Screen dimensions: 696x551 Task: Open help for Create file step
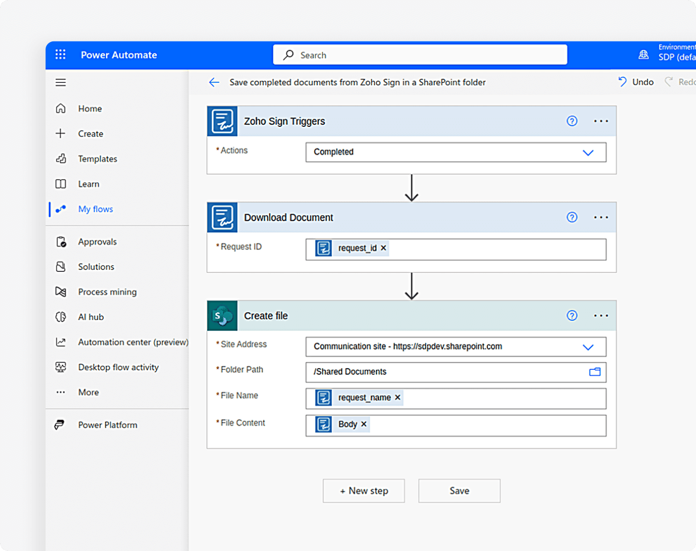coord(572,316)
